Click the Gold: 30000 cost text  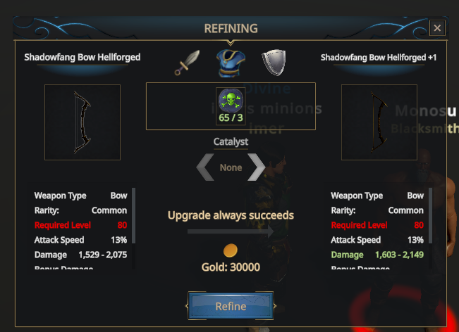[x=231, y=267]
